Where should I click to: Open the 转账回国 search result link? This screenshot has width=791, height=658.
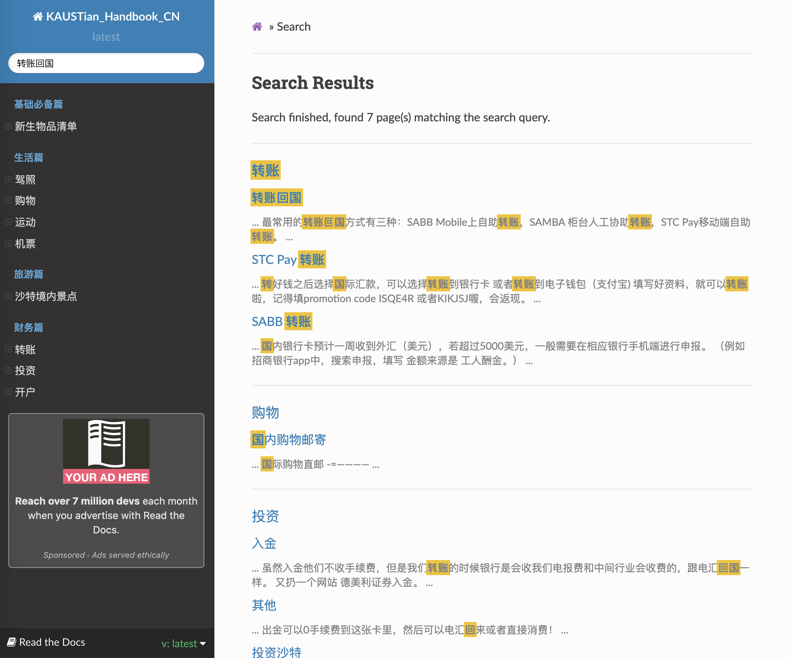(276, 198)
